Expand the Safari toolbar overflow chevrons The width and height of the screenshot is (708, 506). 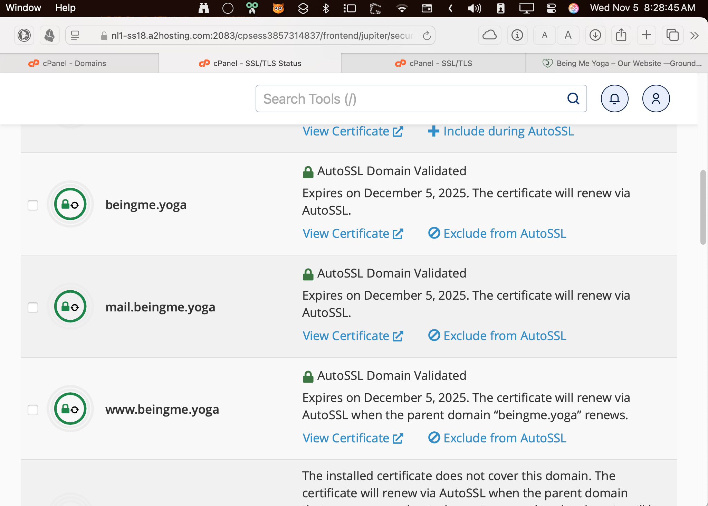[695, 35]
